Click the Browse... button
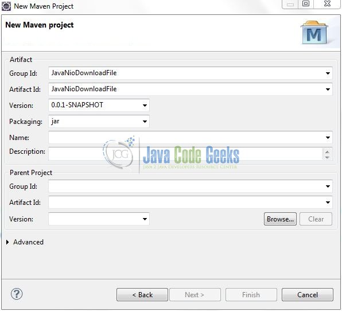Image resolution: width=342 pixels, height=311 pixels. (x=280, y=219)
